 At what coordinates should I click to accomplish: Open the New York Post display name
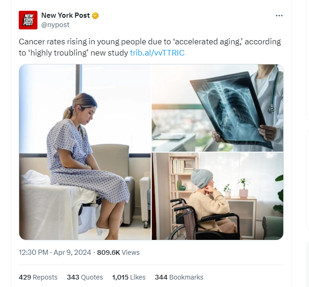pyautogui.click(x=66, y=15)
